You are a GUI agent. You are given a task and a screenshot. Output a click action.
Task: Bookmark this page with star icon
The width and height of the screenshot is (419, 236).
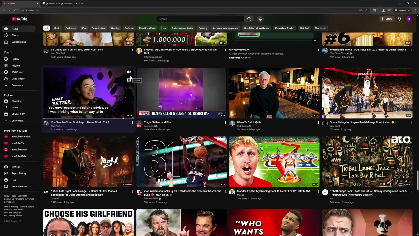(366, 10)
